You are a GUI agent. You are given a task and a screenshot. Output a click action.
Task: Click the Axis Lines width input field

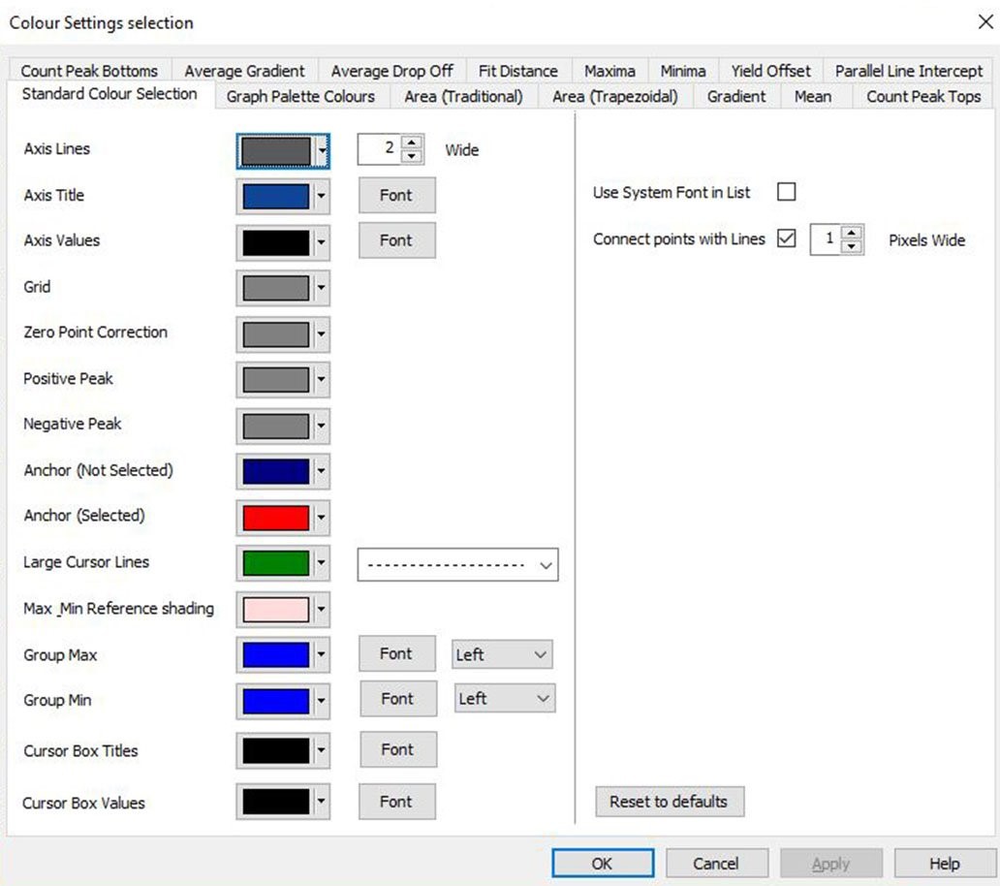(x=379, y=149)
